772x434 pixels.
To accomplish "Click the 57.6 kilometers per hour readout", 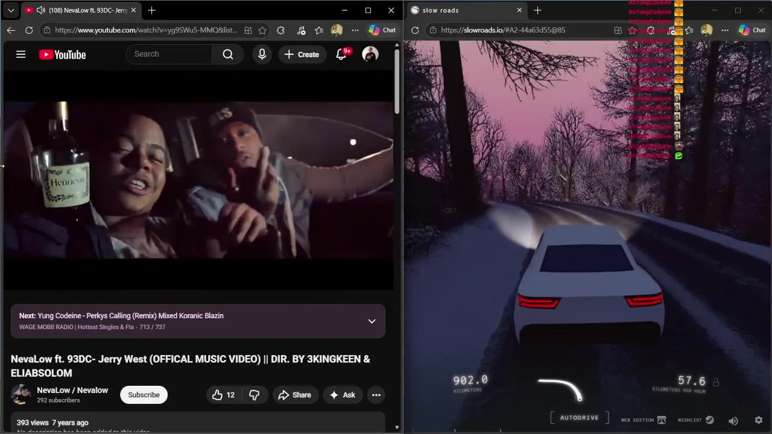I will (691, 381).
